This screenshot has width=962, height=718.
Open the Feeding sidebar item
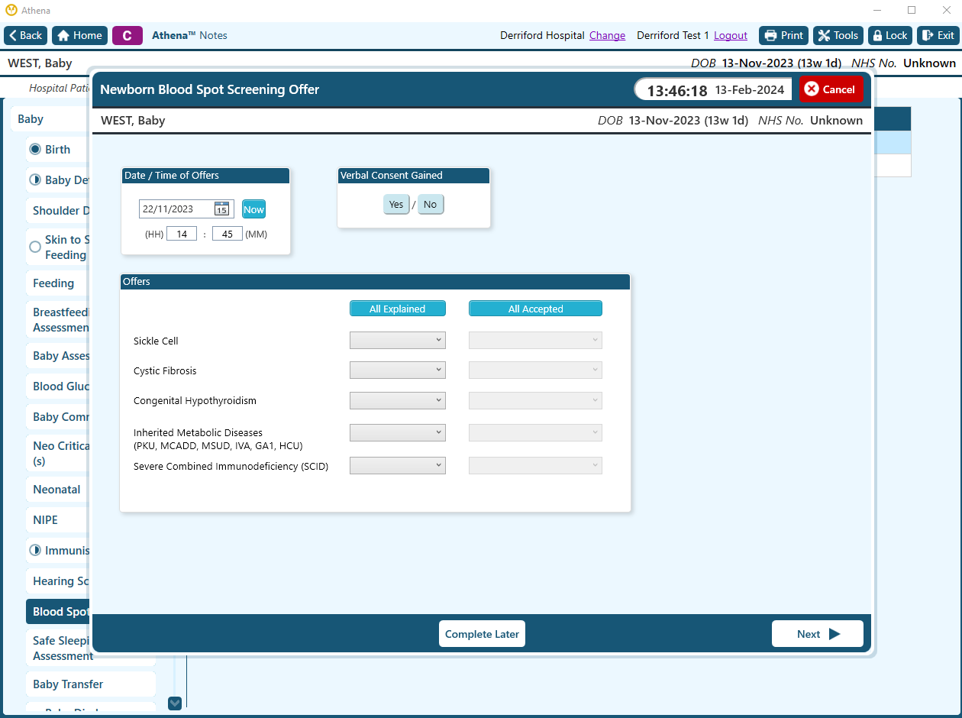(59, 283)
